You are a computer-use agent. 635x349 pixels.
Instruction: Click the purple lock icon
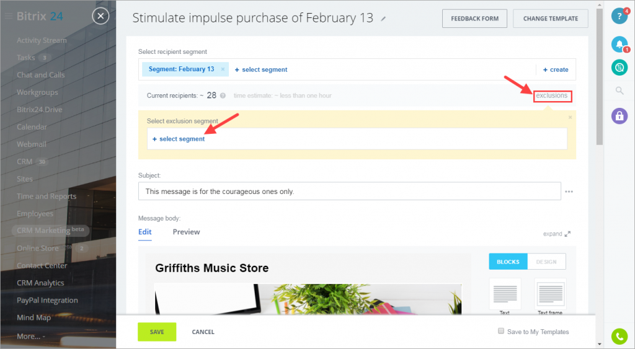tap(619, 116)
